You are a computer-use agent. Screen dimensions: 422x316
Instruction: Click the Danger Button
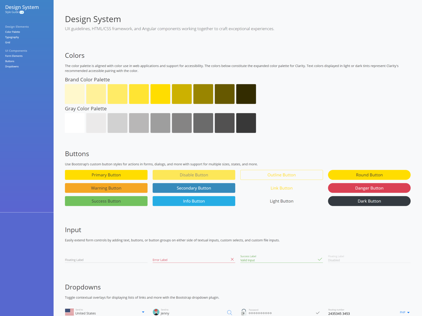(x=369, y=188)
